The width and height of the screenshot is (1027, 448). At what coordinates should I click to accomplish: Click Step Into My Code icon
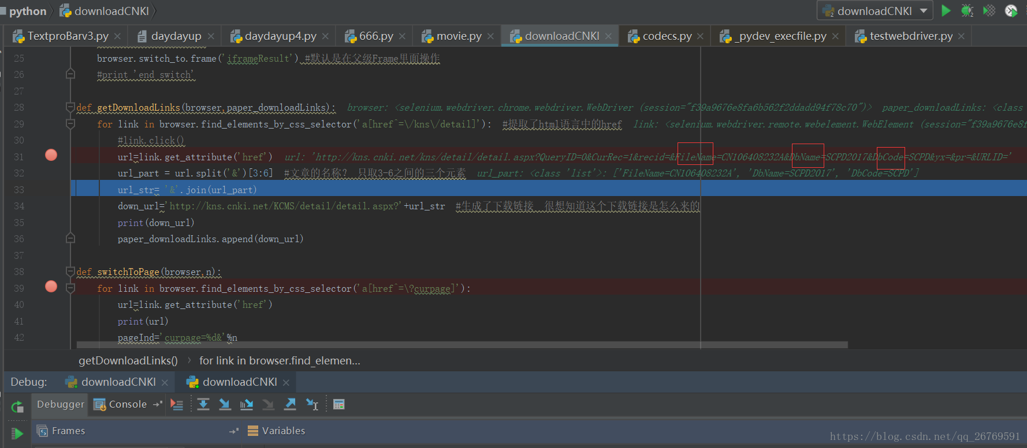[x=247, y=405]
